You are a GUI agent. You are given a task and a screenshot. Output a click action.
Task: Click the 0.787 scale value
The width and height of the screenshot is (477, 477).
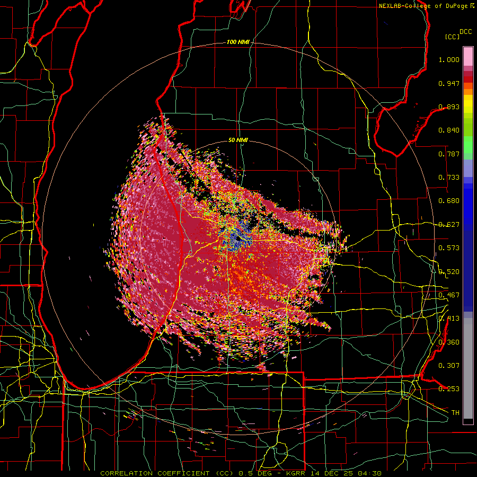tap(449, 154)
